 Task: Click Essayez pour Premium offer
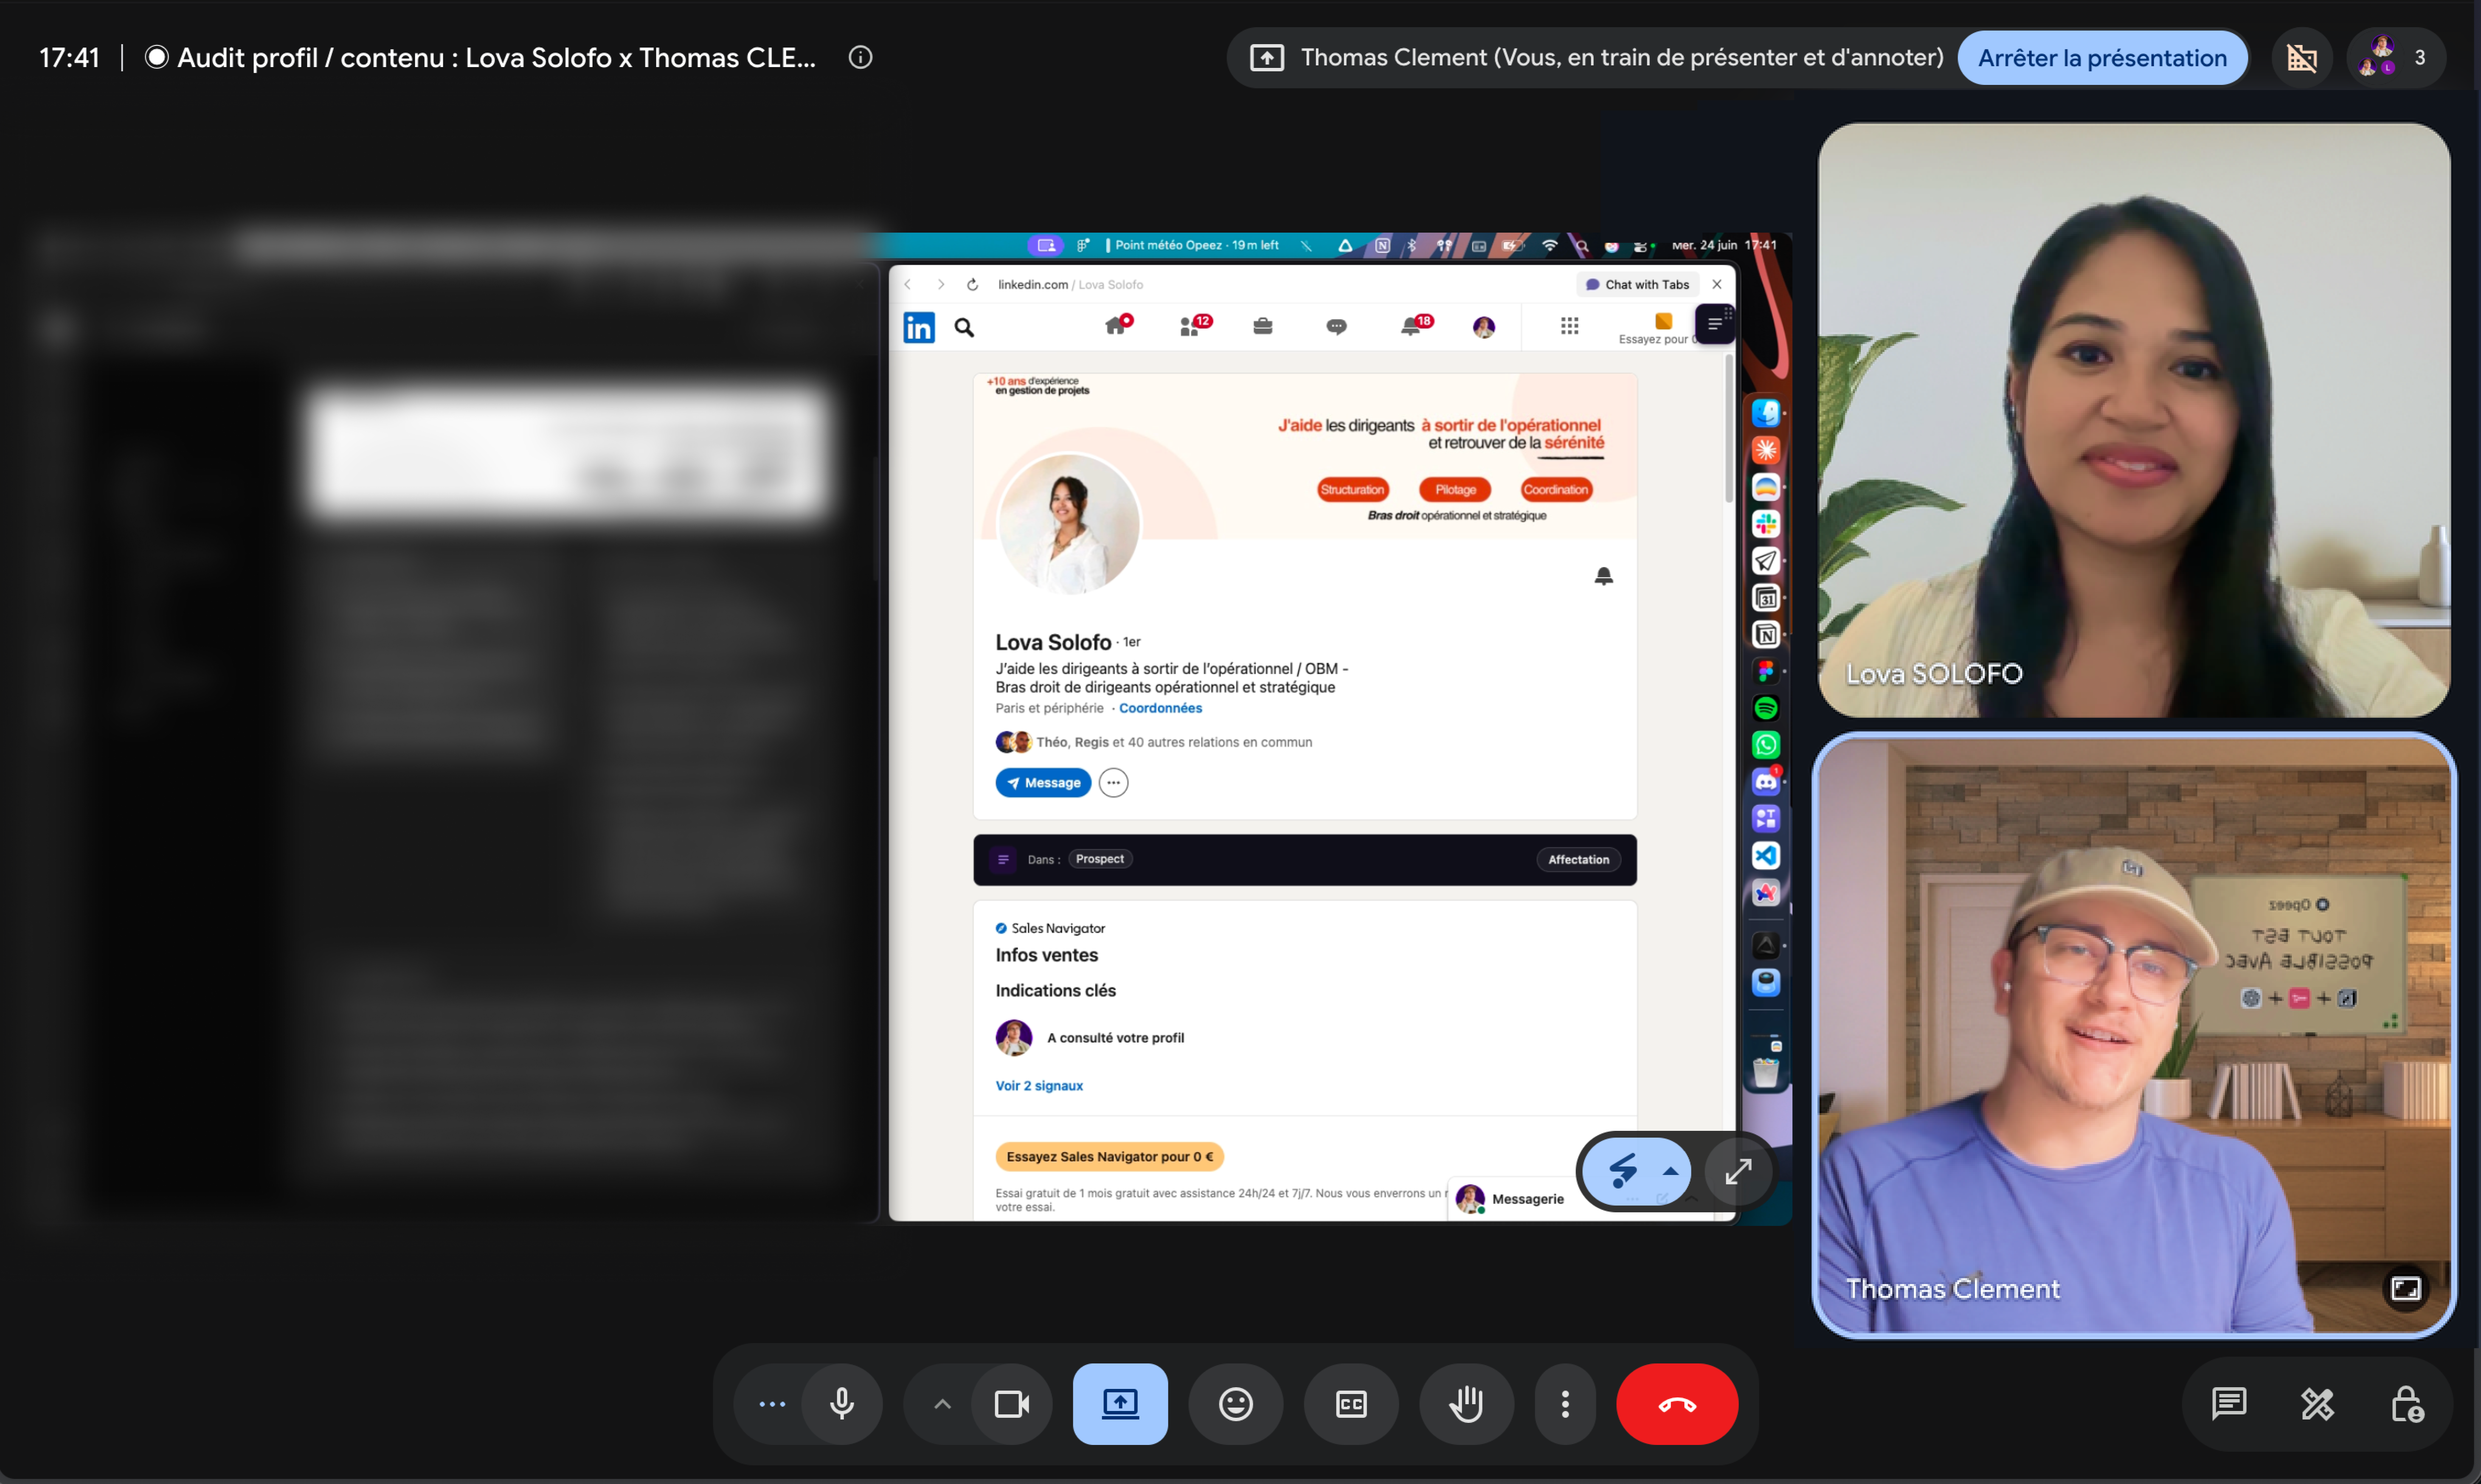(1656, 328)
